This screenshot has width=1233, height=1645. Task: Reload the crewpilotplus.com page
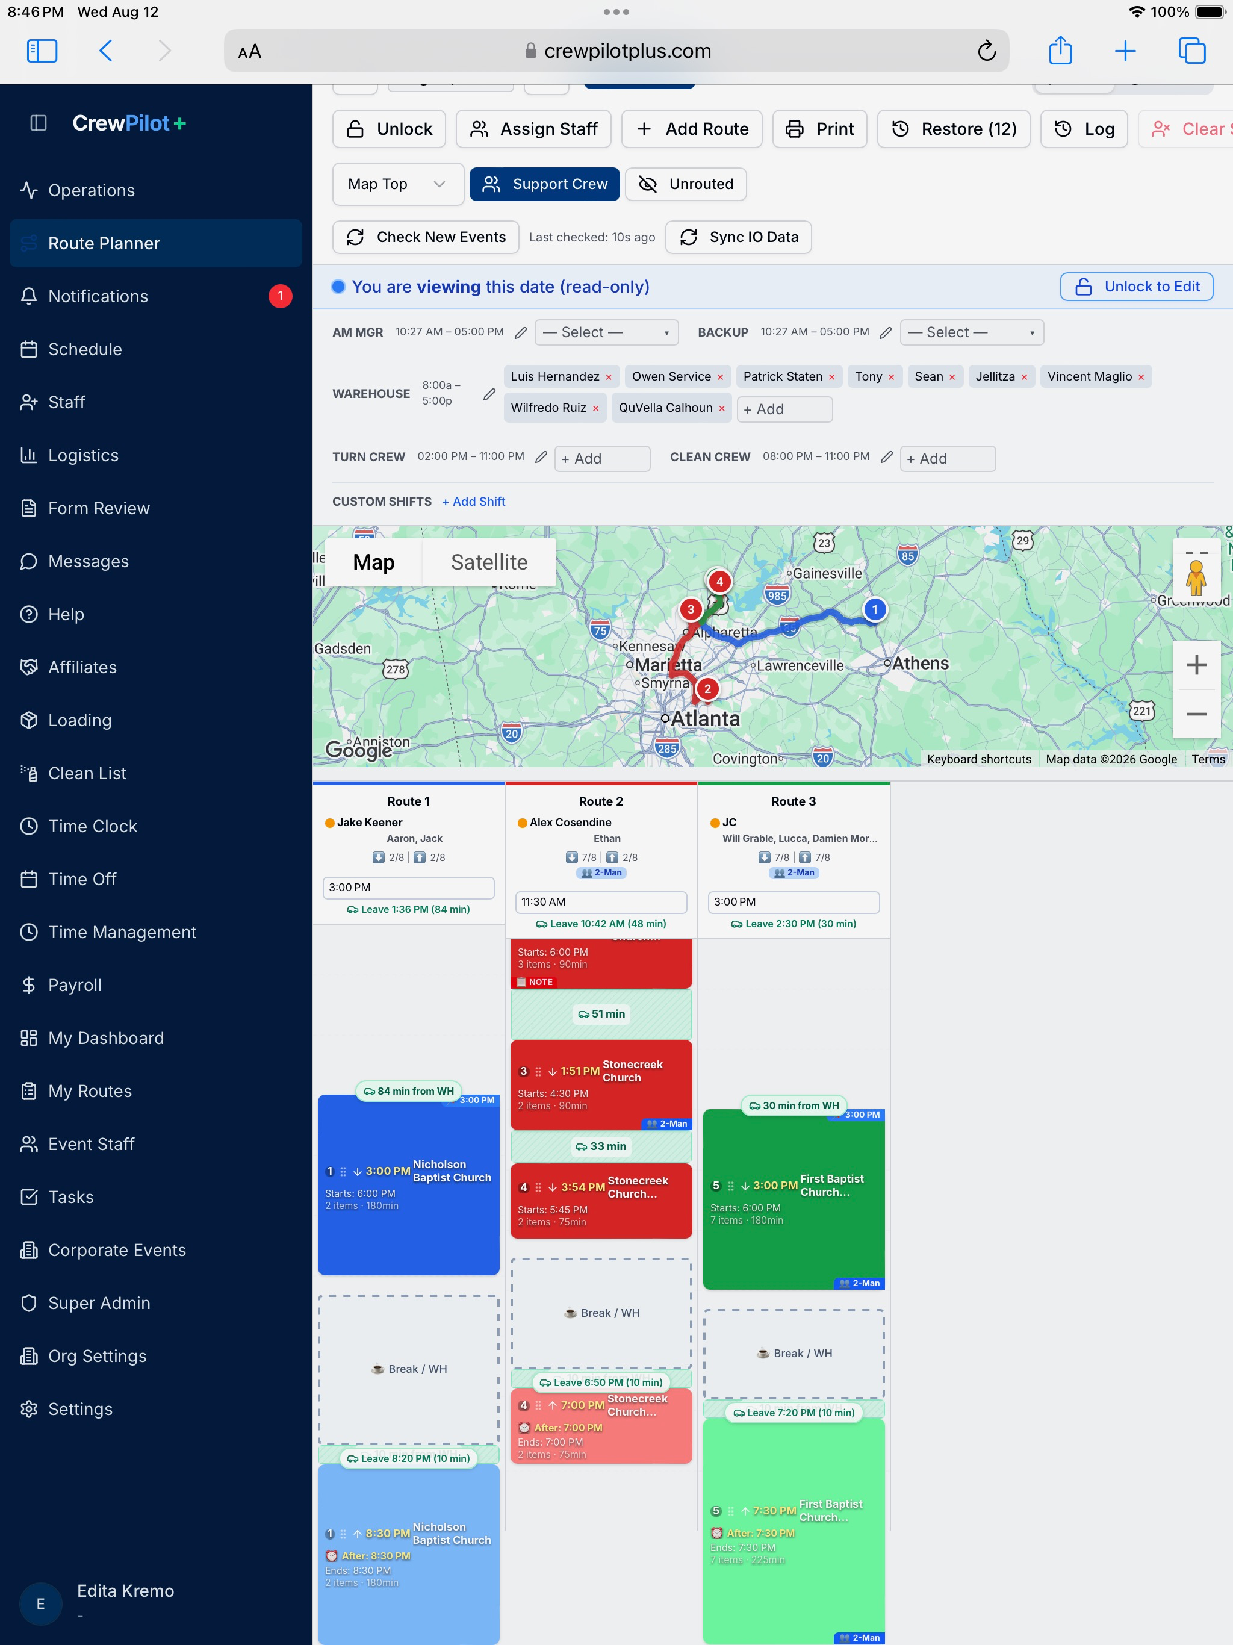(x=986, y=51)
